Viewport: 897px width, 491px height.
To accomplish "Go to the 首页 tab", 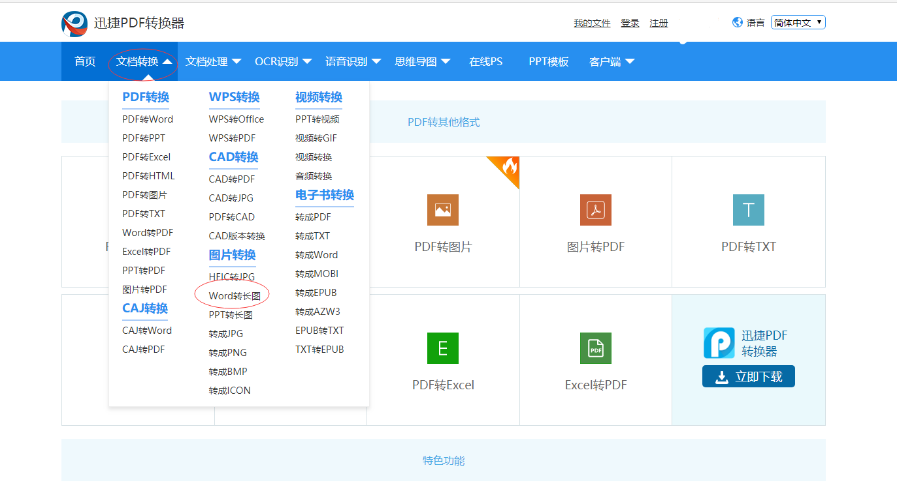I will pyautogui.click(x=85, y=61).
